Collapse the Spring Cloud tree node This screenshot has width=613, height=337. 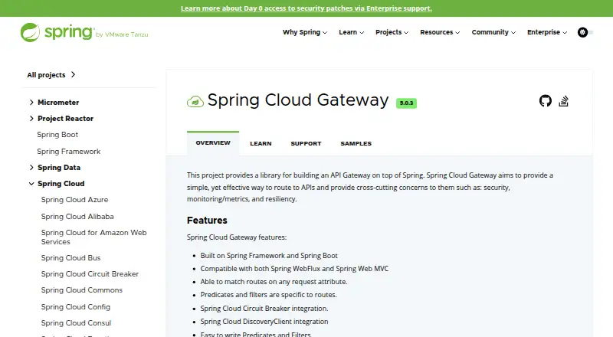click(31, 184)
